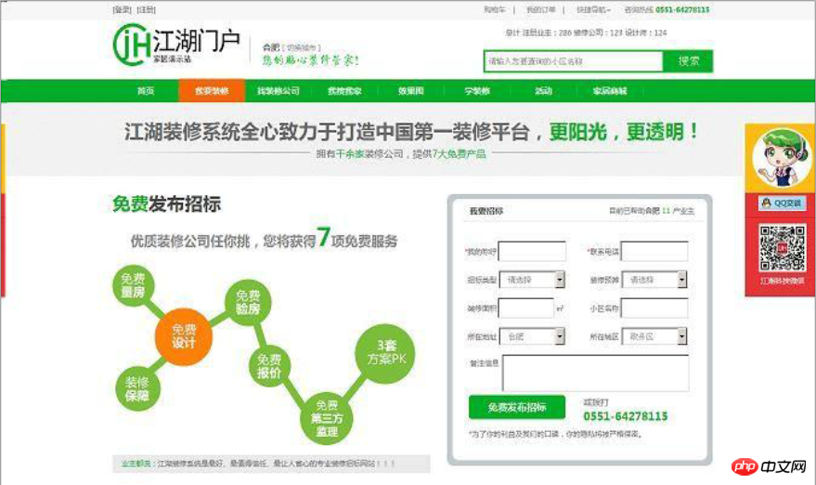Expand the 所在辖区 district dropdown

point(654,336)
